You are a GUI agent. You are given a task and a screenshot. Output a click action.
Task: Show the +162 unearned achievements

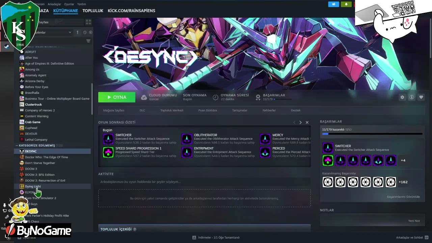(403, 182)
